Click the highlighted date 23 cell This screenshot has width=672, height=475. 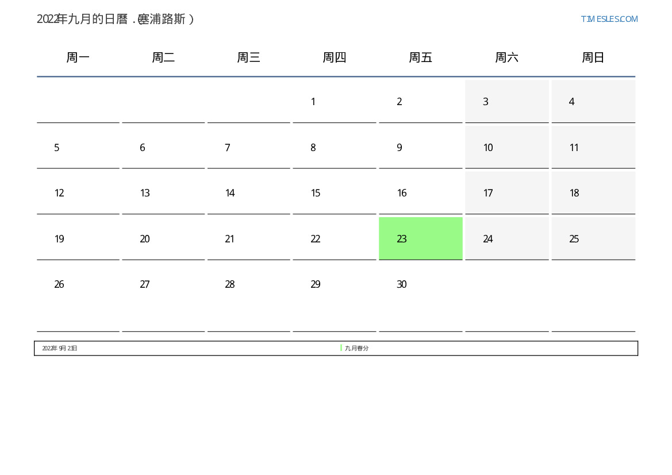[420, 238]
